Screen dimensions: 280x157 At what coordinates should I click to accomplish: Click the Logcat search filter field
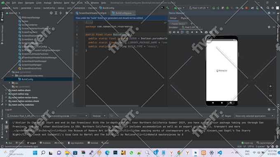coord(164,116)
